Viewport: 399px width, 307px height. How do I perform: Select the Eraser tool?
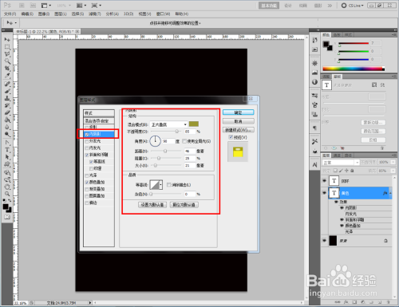point(7,113)
